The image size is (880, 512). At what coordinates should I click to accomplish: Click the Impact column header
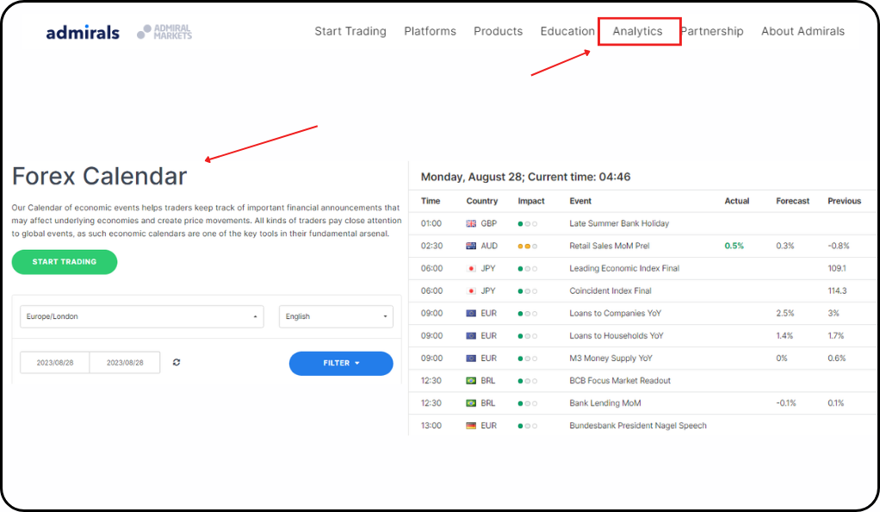pyautogui.click(x=531, y=201)
